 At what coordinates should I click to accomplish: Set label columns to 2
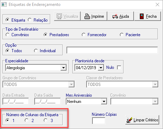27,120
